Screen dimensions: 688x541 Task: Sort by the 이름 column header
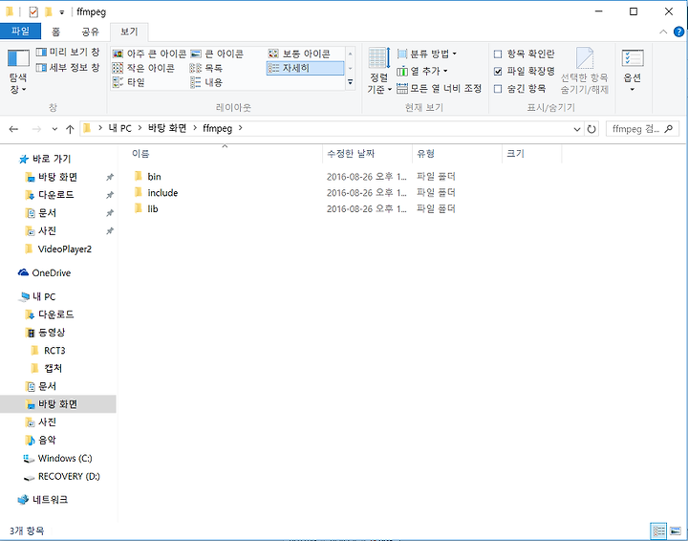tap(225, 154)
